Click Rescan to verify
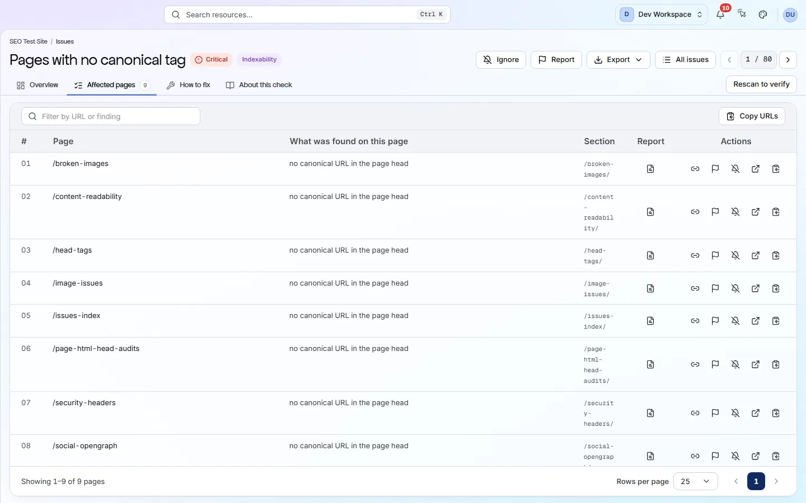The height and width of the screenshot is (503, 806). click(761, 84)
